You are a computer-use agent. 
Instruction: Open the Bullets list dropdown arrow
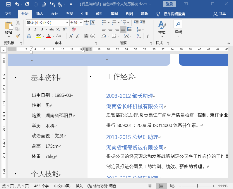pos(109,23)
